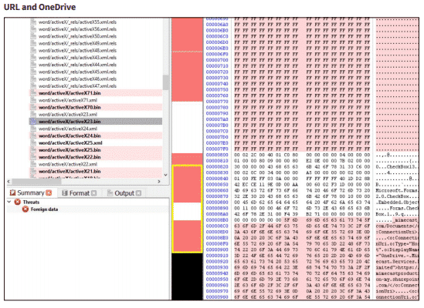Select the Foreign data threat entry
The width and height of the screenshot is (424, 308).
click(x=44, y=209)
